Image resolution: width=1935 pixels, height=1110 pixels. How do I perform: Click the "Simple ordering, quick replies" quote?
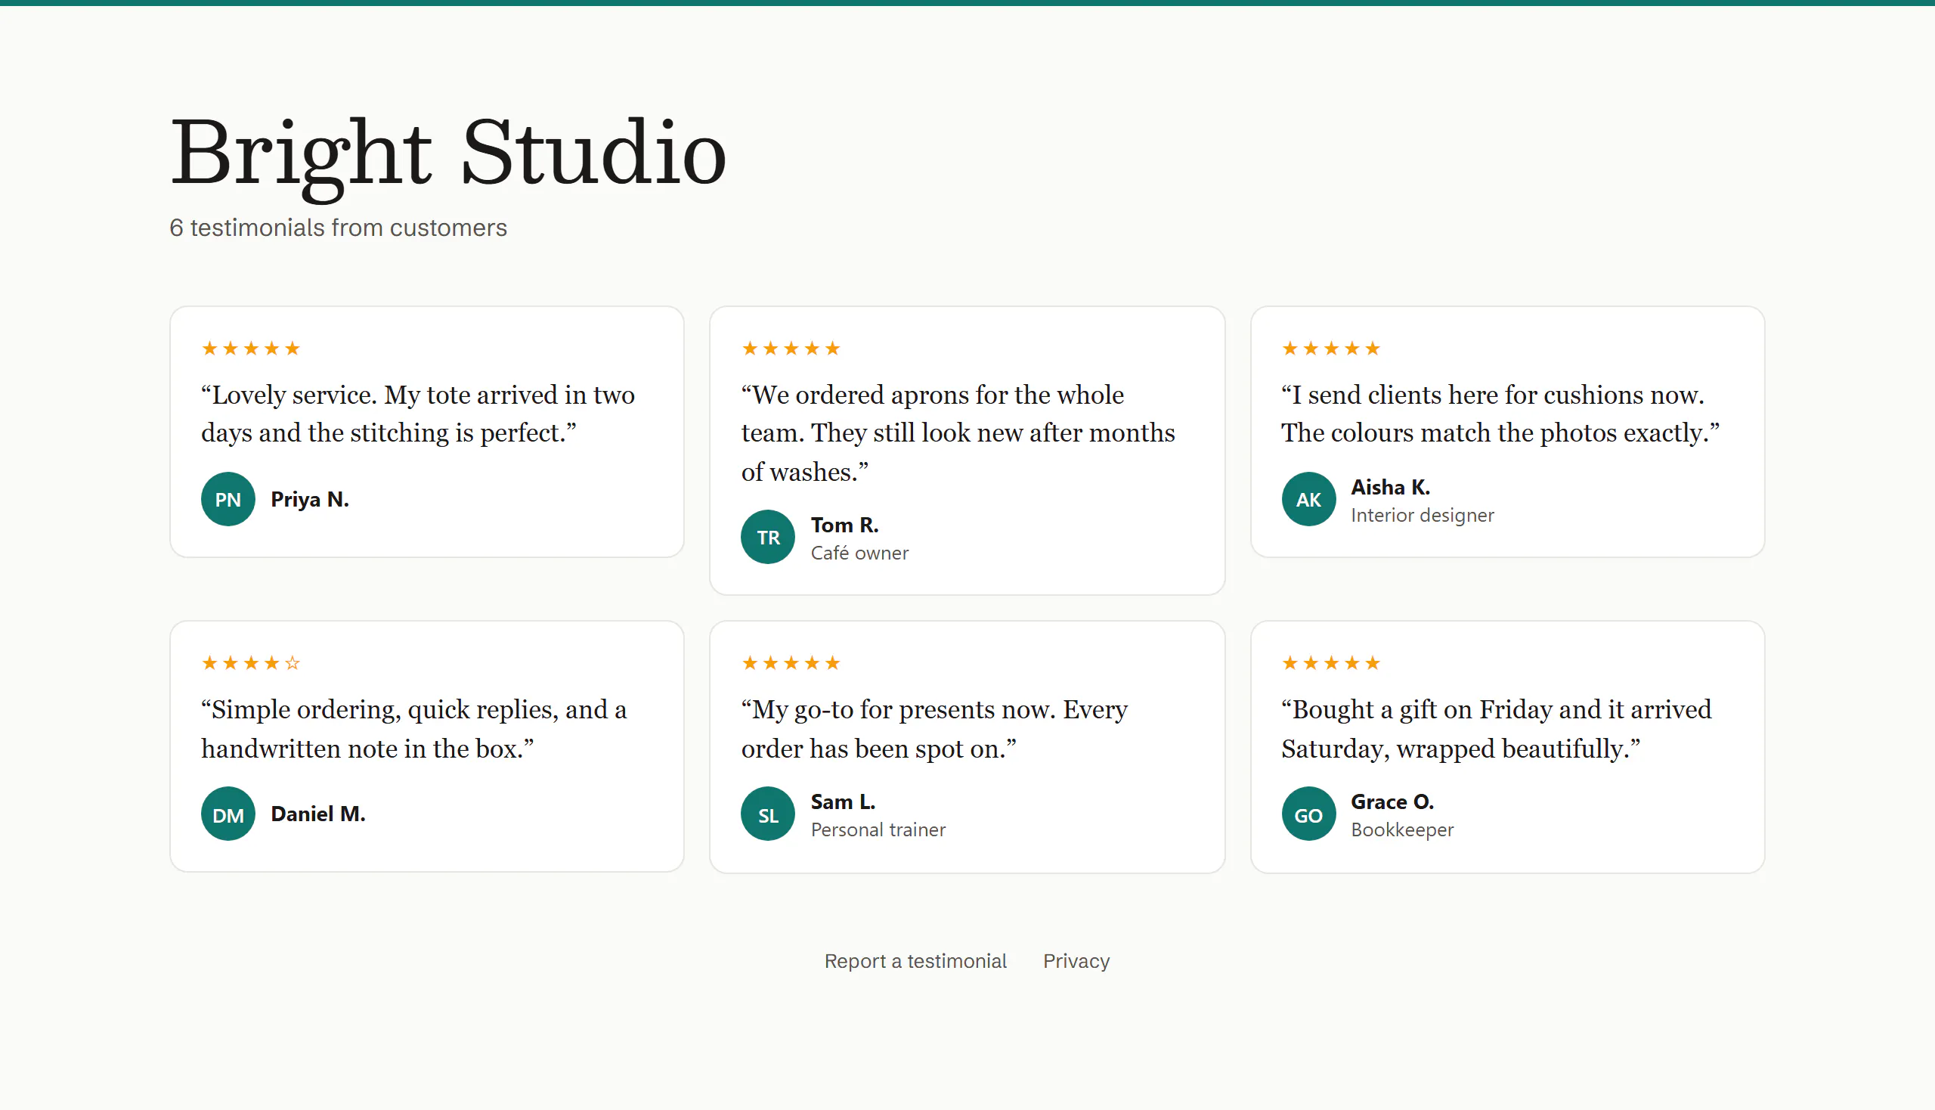point(413,729)
